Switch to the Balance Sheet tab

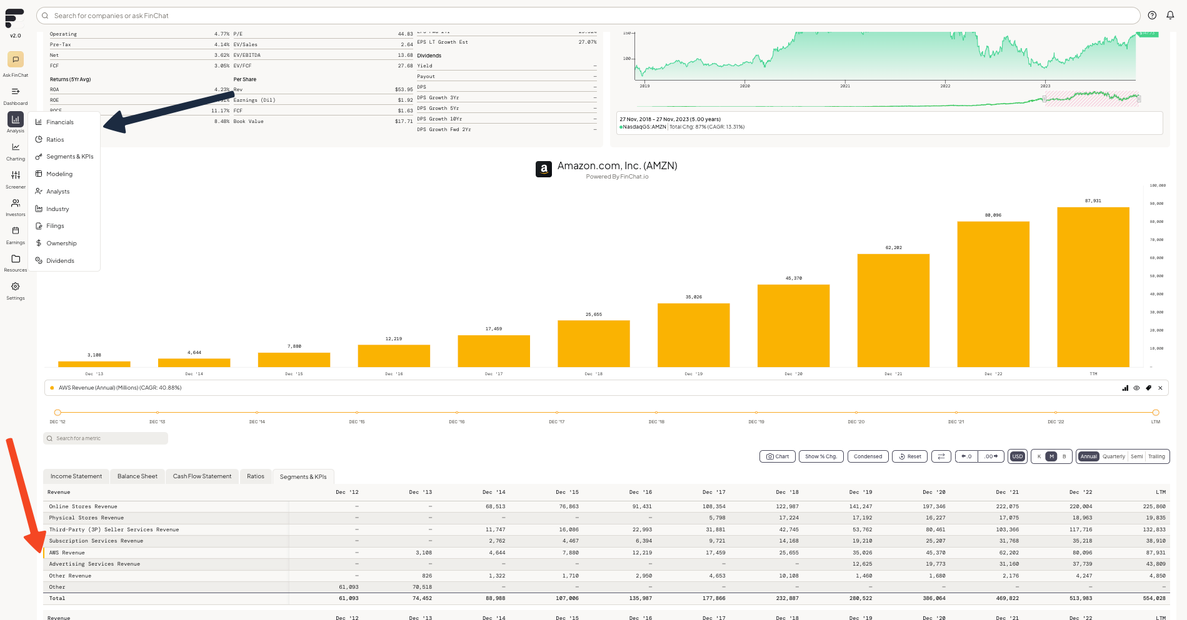[138, 476]
